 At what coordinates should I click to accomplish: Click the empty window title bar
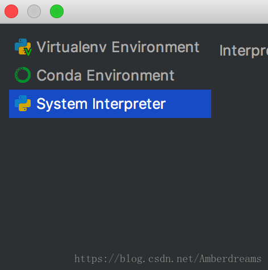coord(165,11)
